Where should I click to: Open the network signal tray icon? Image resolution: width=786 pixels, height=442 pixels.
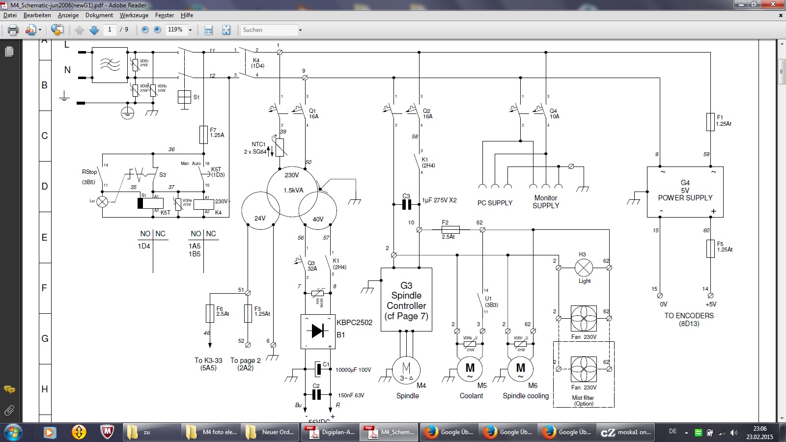722,433
